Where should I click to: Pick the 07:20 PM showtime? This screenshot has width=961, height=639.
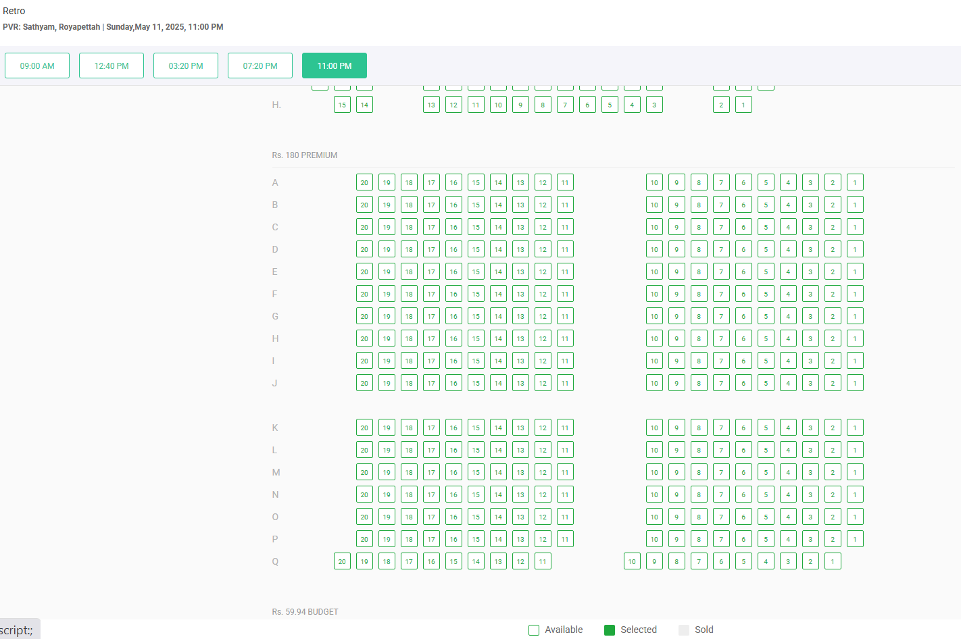point(260,66)
